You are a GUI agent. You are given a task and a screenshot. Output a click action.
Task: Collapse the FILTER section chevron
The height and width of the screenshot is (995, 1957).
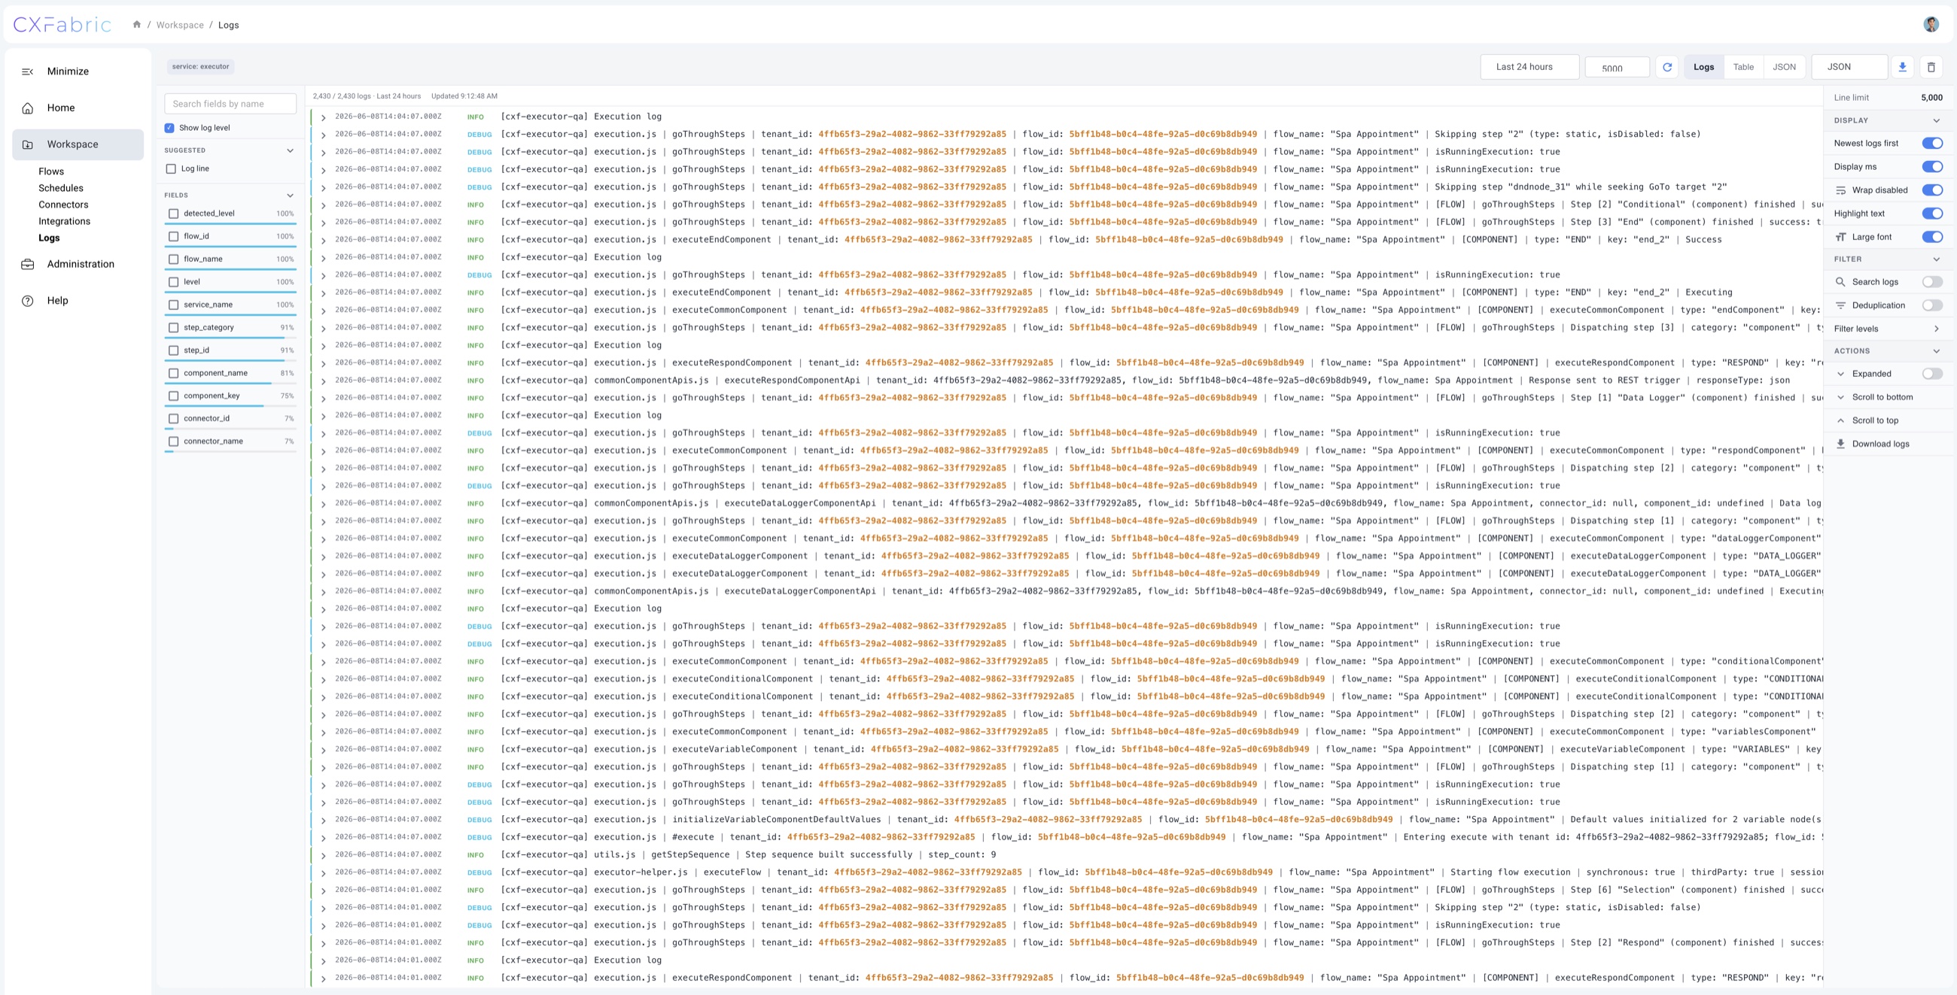pos(1937,259)
